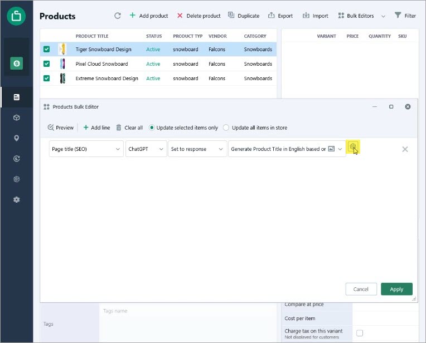Viewport: 426px width, 343px height.
Task: Click the Import toolbar label
Action: 320,16
